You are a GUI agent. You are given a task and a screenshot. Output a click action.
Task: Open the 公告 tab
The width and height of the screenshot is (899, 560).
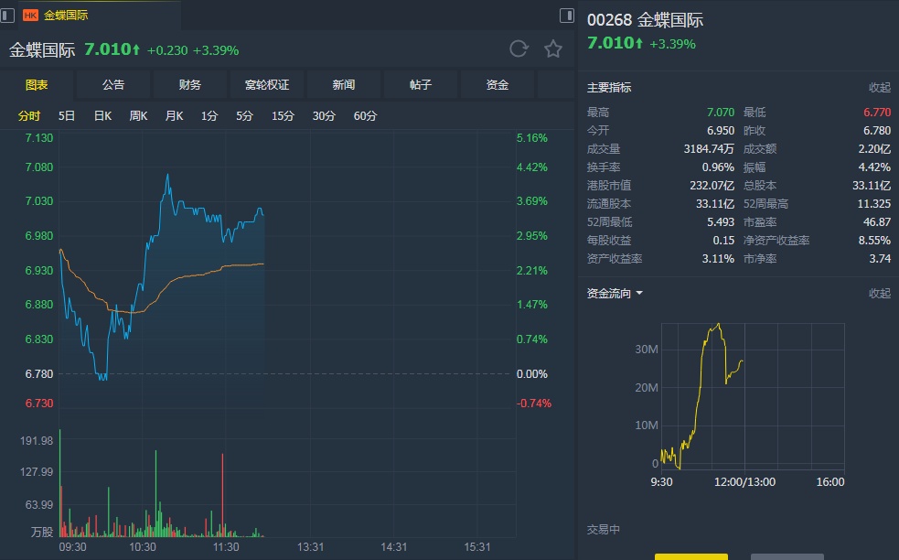pyautogui.click(x=113, y=85)
